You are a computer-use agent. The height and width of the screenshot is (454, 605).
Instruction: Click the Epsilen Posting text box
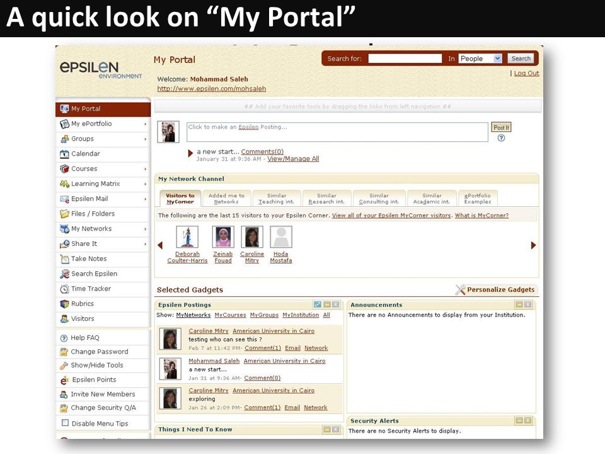338,132
